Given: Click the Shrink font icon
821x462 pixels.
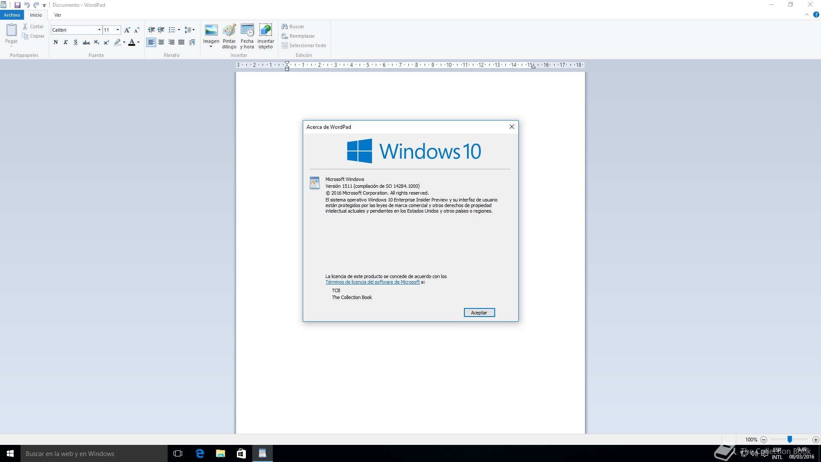Looking at the screenshot, I should click(x=137, y=30).
